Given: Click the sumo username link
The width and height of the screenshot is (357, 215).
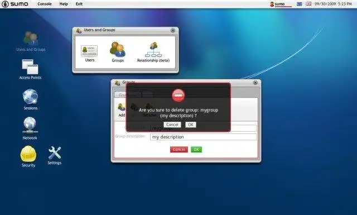Looking at the screenshot, I should [x=279, y=4].
